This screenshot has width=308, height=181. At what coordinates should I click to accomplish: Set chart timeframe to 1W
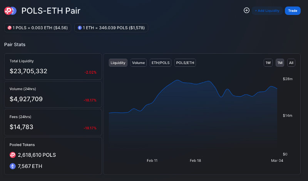268,63
